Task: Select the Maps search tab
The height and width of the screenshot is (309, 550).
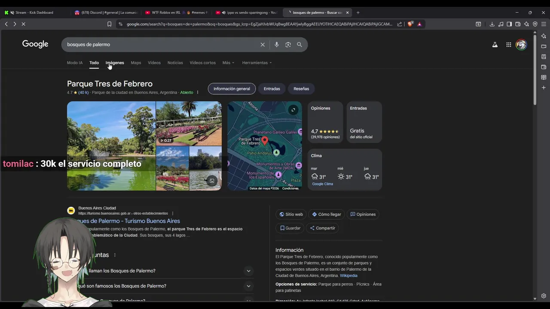Action: (x=136, y=63)
